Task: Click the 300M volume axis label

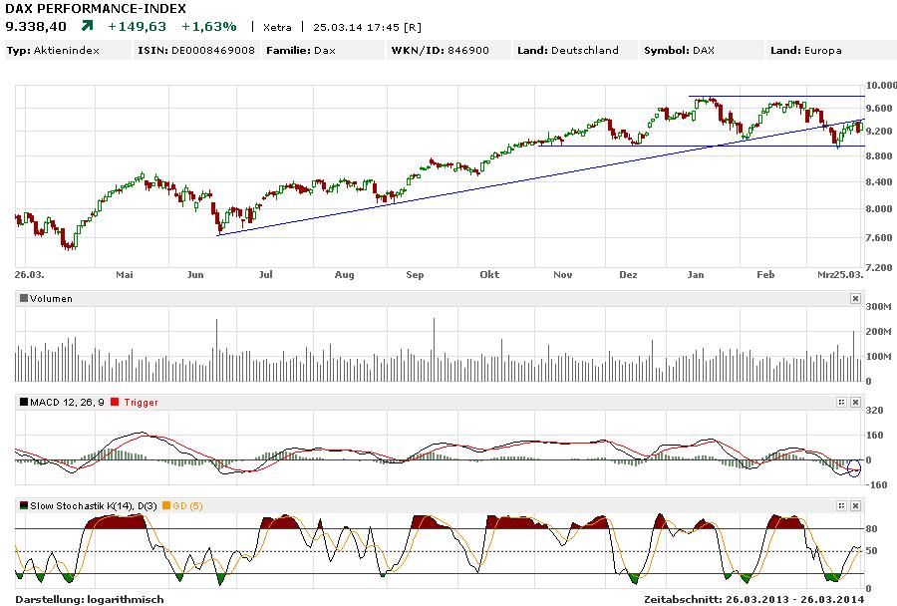Action: click(x=879, y=307)
